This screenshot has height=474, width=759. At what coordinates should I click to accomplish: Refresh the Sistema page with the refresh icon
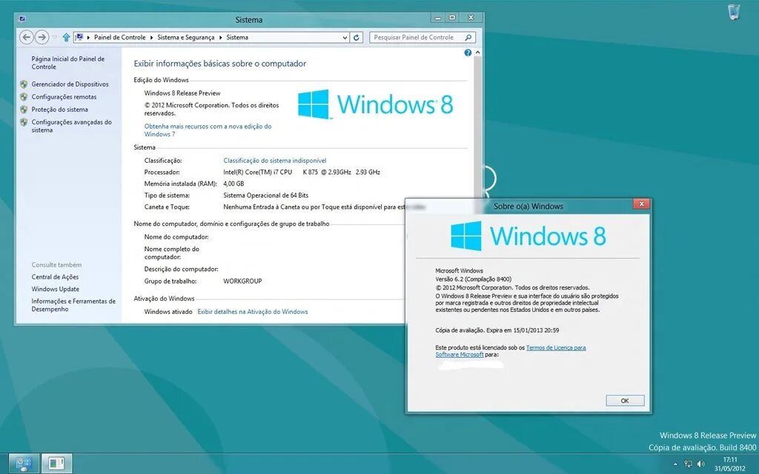point(357,37)
